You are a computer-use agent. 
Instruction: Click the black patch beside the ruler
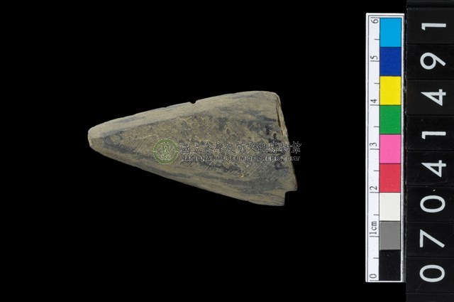coord(390,265)
